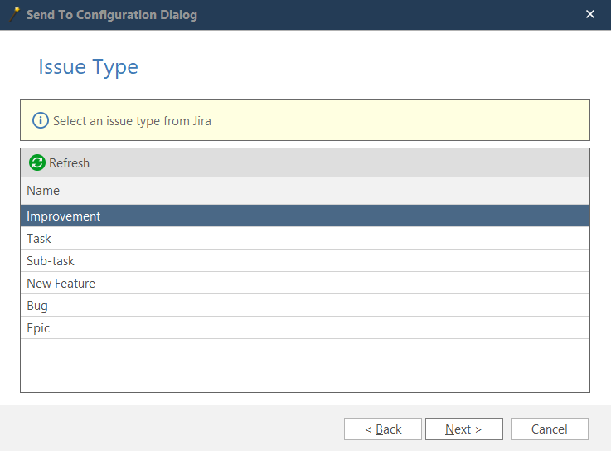This screenshot has height=451, width=611.
Task: Click the green Refresh icon
Action: click(x=37, y=163)
